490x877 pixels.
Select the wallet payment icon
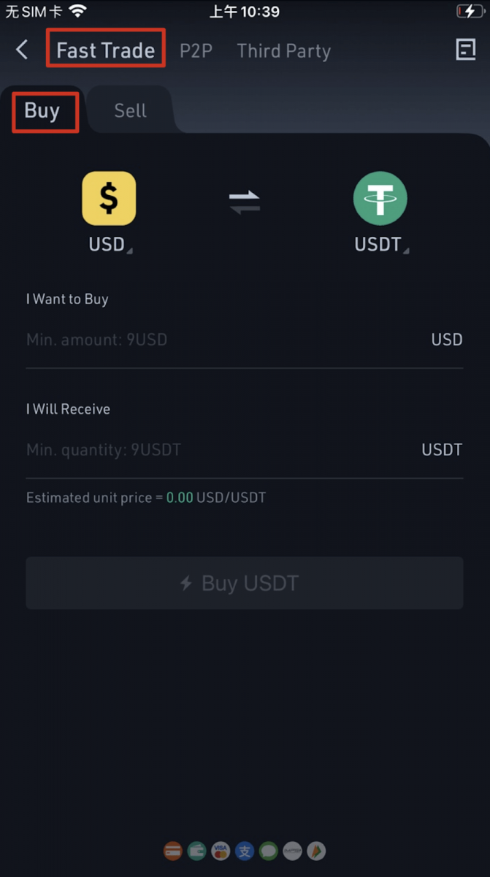196,851
